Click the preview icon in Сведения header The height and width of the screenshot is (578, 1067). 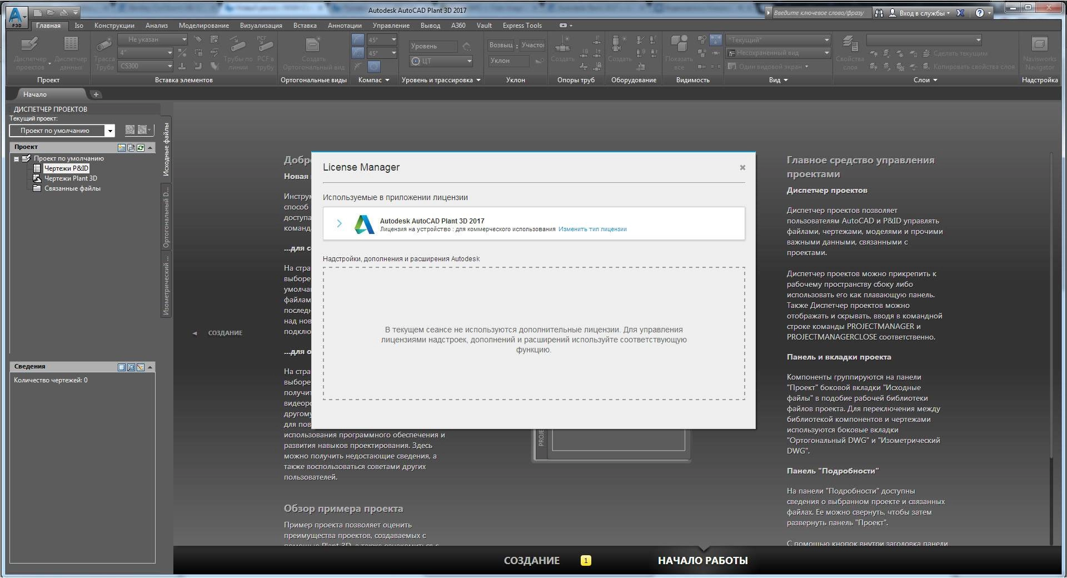pos(131,367)
